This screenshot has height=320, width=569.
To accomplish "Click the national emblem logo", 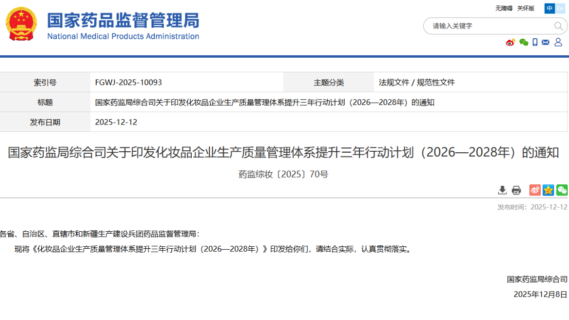I will pyautogui.click(x=21, y=24).
